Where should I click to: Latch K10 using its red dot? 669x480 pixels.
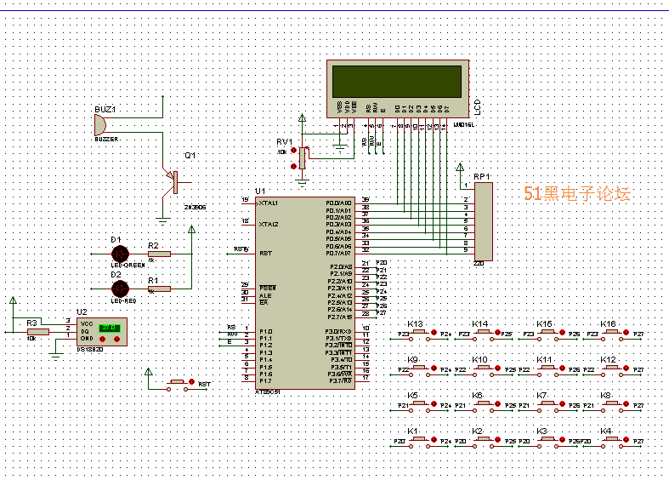point(498,369)
